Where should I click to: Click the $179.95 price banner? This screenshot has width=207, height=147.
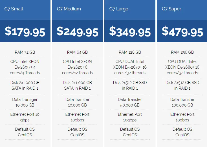click(25, 31)
